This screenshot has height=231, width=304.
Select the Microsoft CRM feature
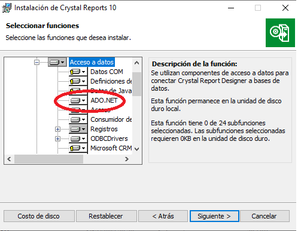[111, 148]
